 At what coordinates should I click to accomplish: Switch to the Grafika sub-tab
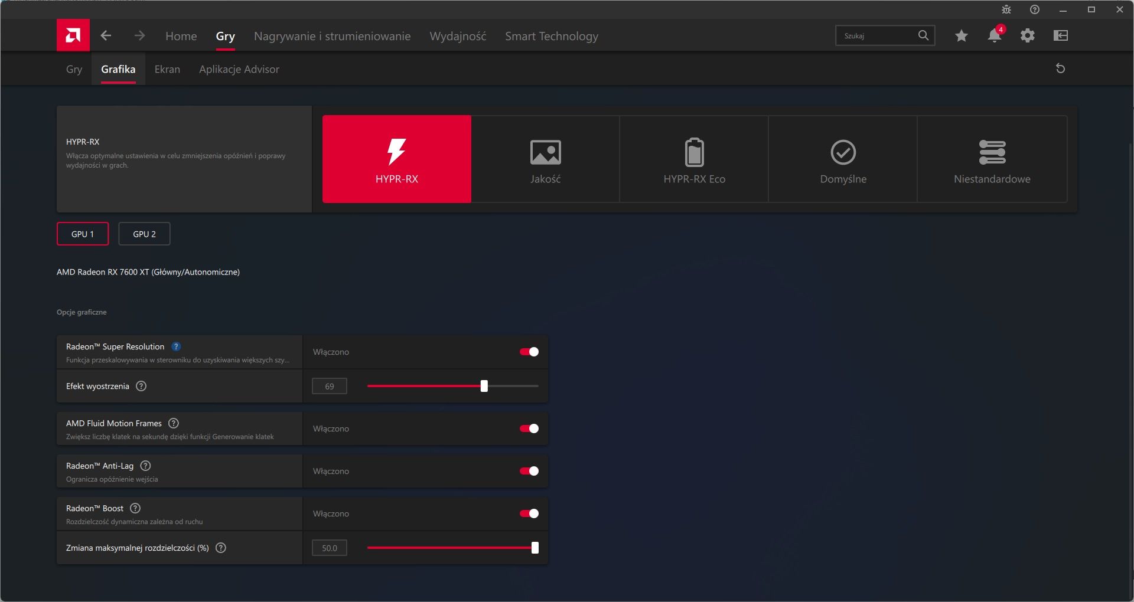click(118, 69)
